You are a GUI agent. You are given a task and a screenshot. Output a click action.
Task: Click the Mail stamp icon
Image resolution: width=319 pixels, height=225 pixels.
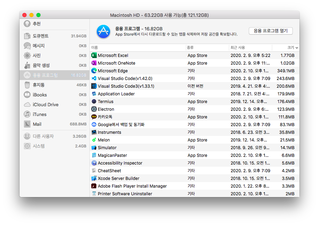(x=27, y=124)
